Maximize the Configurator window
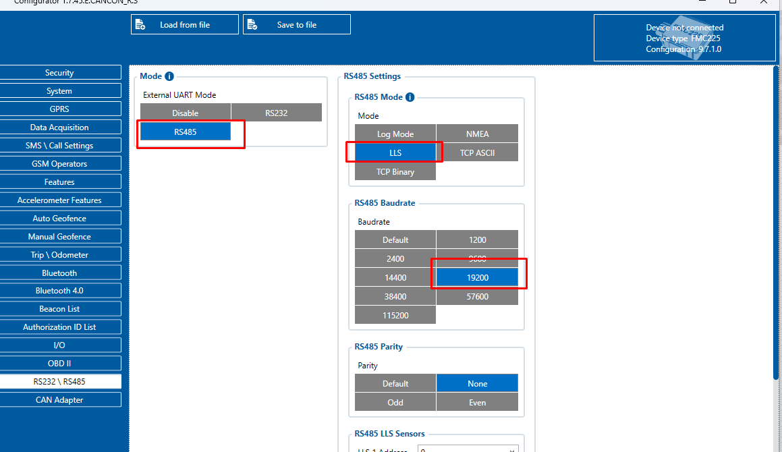Image resolution: width=782 pixels, height=452 pixels. pos(733,2)
